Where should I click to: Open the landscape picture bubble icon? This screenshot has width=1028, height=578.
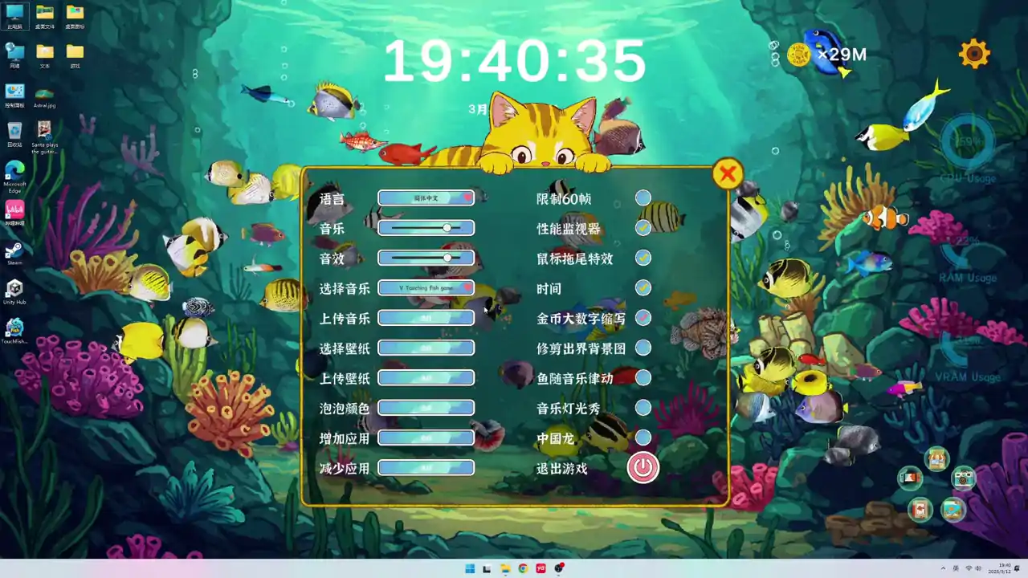tap(953, 509)
